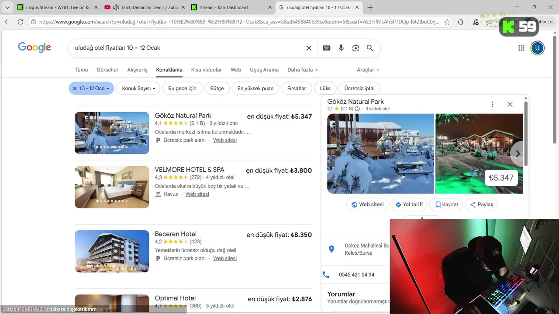
Task: Expand the Daha fazla menu
Action: [303, 70]
